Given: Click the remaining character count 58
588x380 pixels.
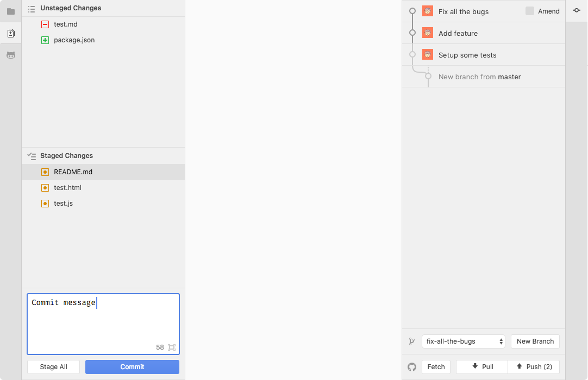Looking at the screenshot, I should pyautogui.click(x=160, y=347).
